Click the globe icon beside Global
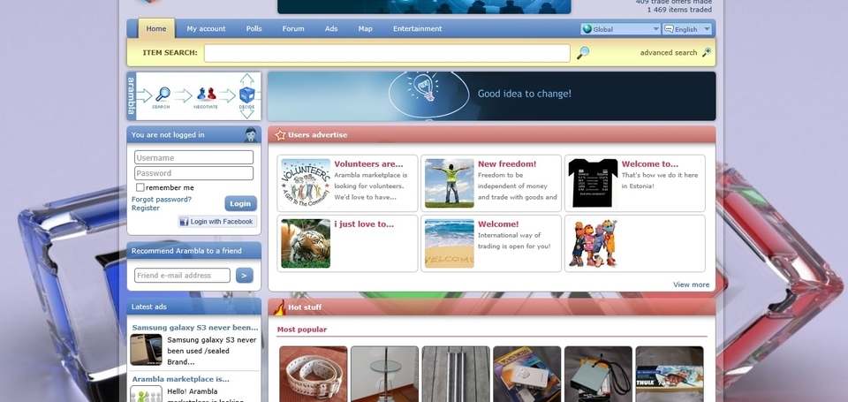848x402 pixels. tap(587, 29)
